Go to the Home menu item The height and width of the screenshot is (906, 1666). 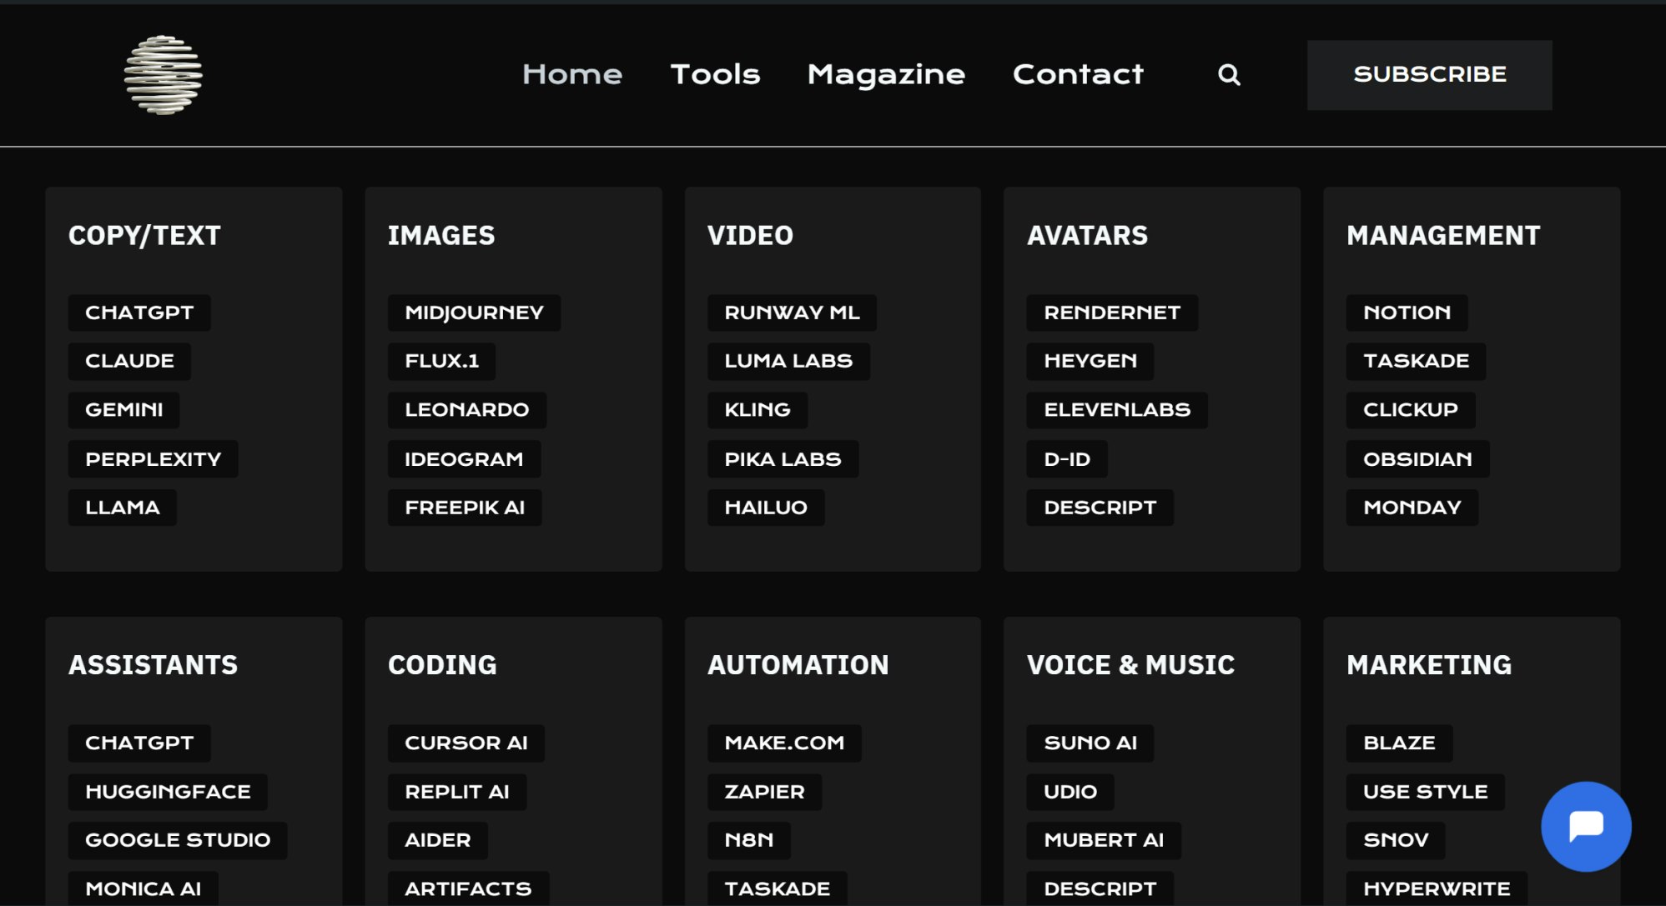572,75
